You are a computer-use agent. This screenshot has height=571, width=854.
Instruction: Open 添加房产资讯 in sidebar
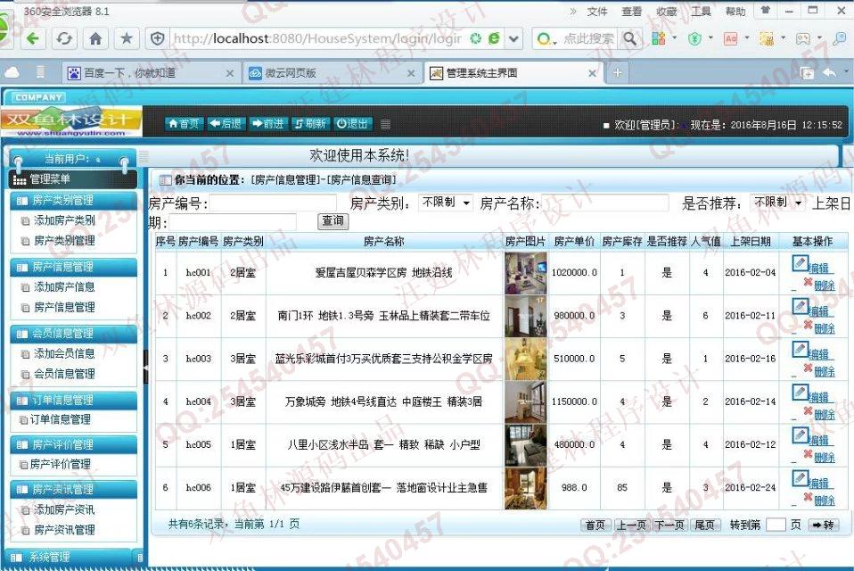pyautogui.click(x=64, y=509)
